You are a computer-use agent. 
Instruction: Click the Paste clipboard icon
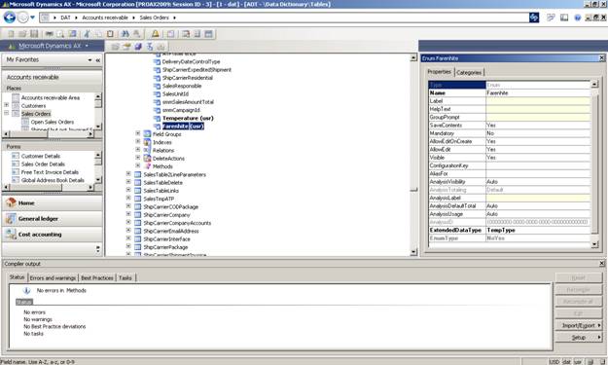pos(110,34)
